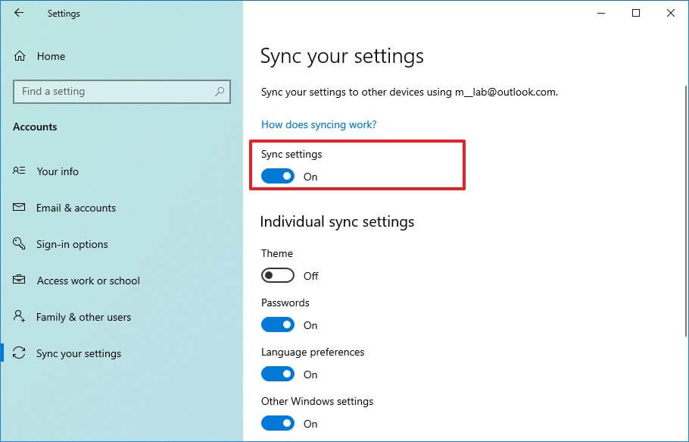Viewport: 689px width, 442px height.
Task: Open the How does syncing work link
Action: 319,124
